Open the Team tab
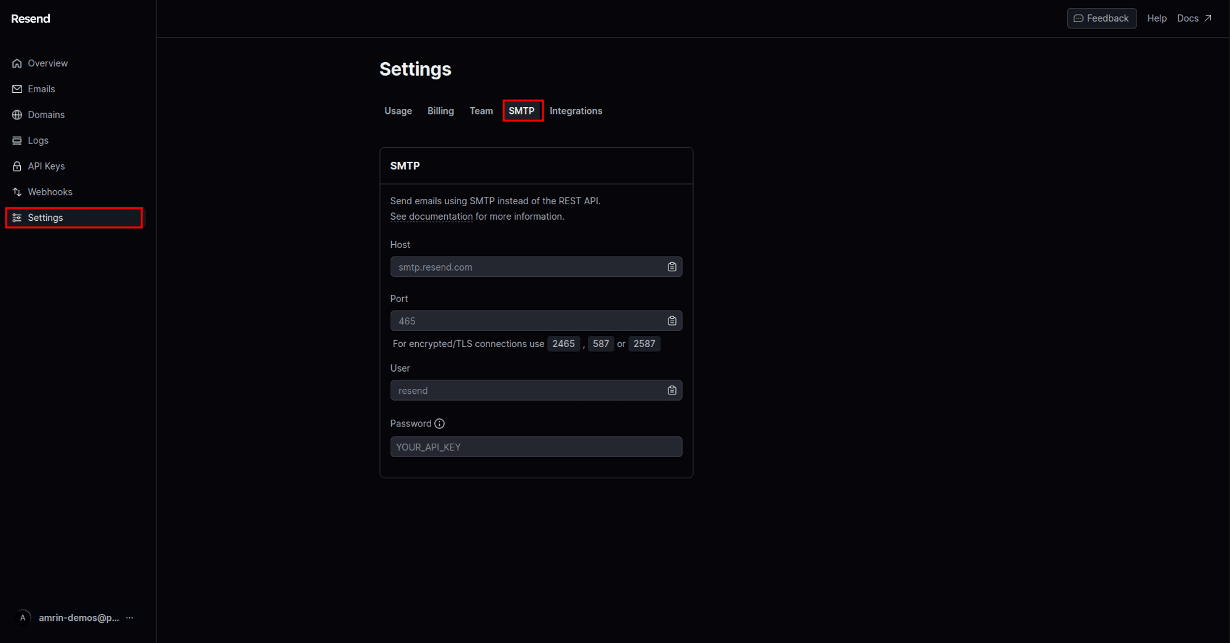Screen dimensions: 1230x643 point(481,111)
